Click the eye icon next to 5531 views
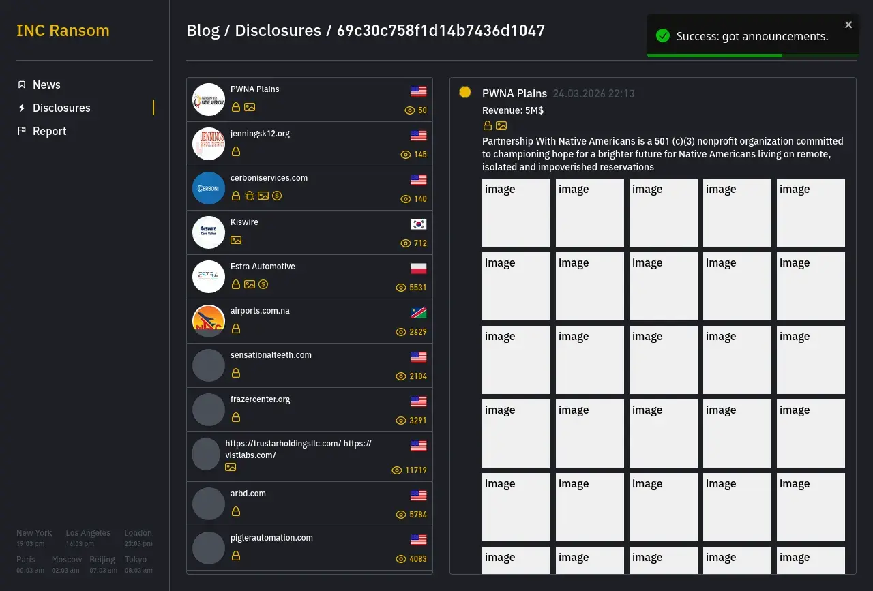Viewport: 873px width, 591px height. coord(401,288)
